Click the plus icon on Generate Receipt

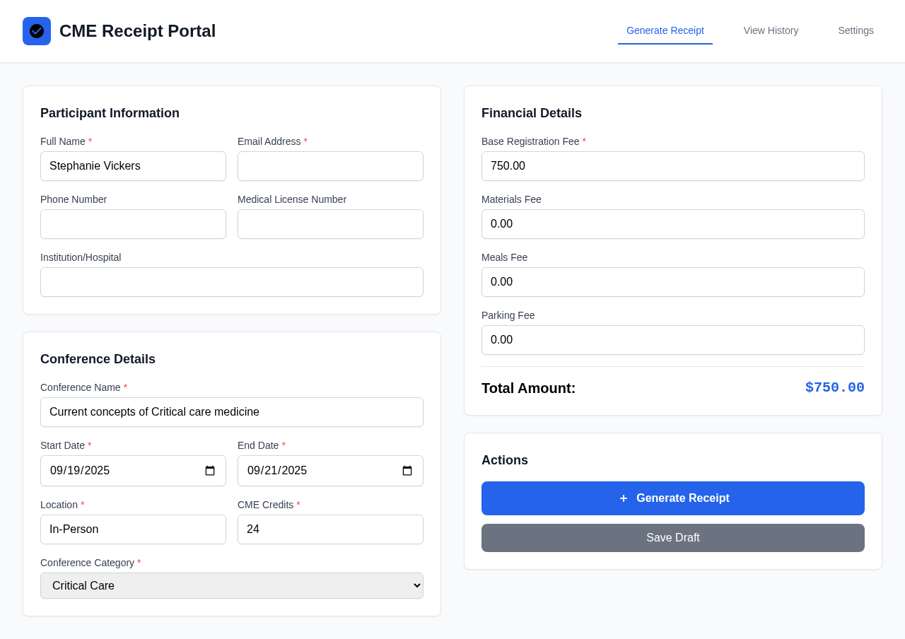click(622, 498)
